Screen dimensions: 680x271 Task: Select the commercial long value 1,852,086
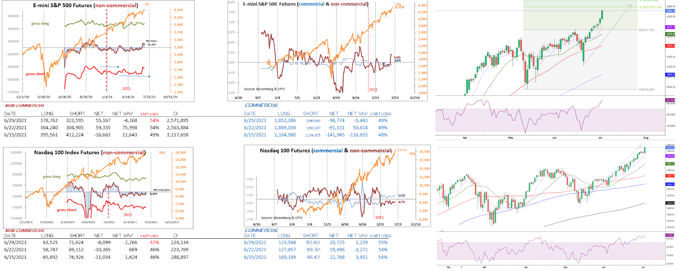point(285,120)
